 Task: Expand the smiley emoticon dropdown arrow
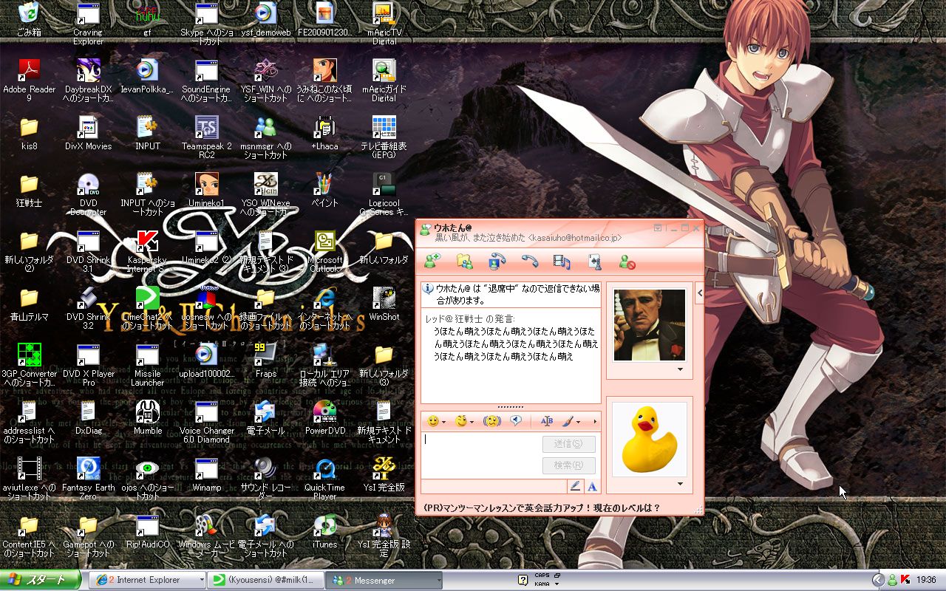point(443,422)
